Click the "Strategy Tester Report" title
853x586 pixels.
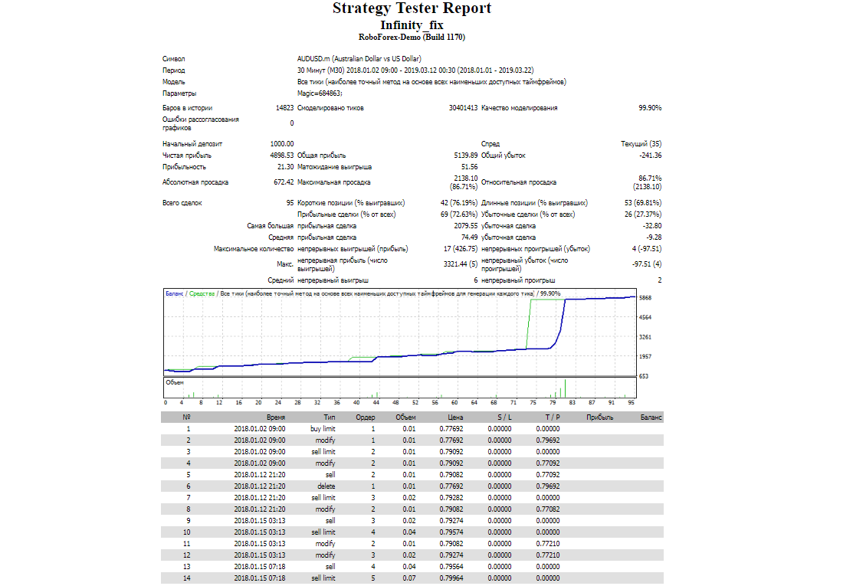click(x=412, y=8)
